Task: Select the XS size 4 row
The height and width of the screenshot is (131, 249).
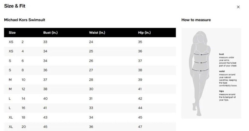Action: coord(90,51)
